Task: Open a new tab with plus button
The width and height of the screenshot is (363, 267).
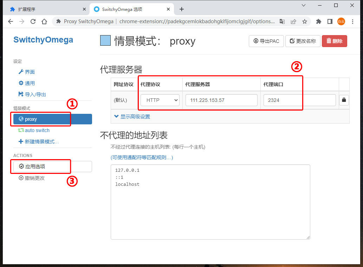Action: tap(182, 9)
